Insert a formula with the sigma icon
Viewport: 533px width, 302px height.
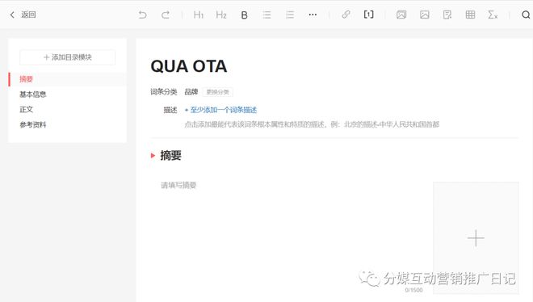coord(493,15)
